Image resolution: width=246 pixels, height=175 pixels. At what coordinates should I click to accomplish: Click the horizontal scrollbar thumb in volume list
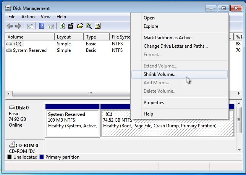(71, 94)
